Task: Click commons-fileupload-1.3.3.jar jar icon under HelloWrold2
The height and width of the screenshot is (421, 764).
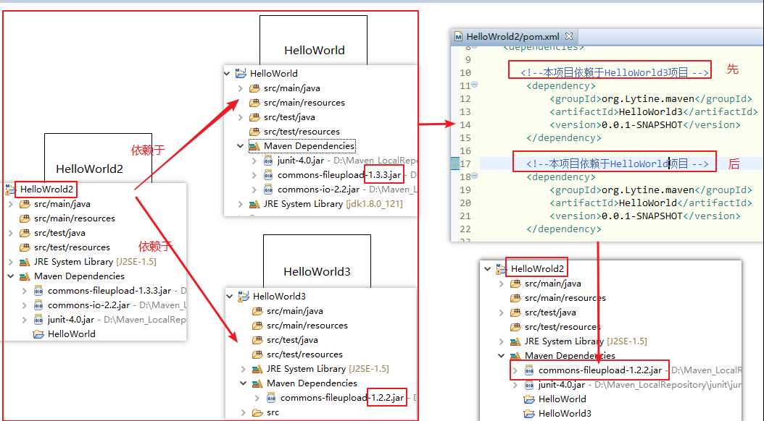Action: [38, 291]
